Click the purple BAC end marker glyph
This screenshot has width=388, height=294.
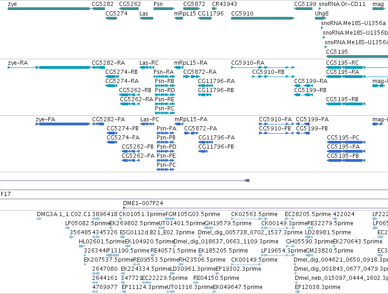pos(247,181)
